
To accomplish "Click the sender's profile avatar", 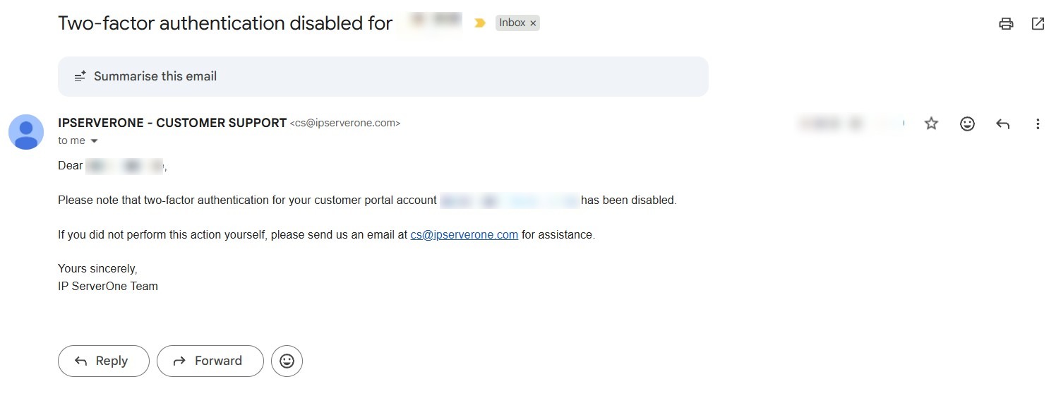I will tap(26, 131).
